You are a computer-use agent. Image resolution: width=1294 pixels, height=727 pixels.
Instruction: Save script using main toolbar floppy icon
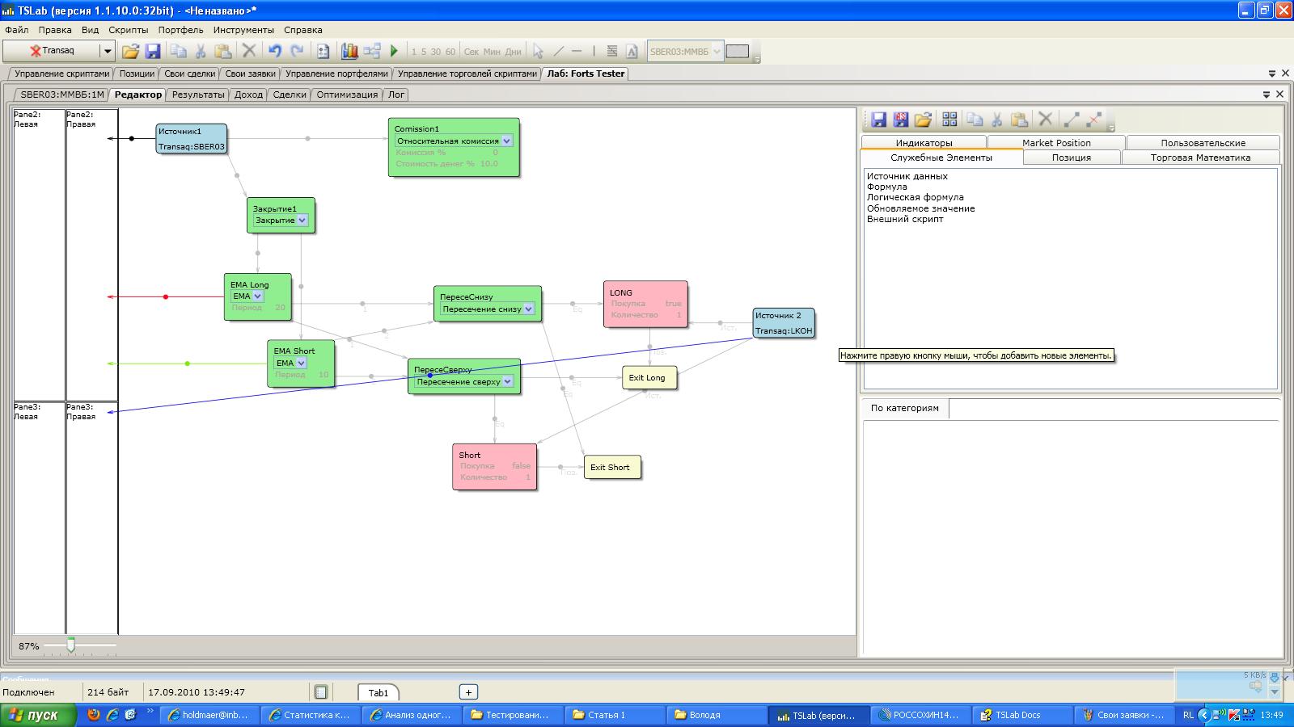[153, 51]
